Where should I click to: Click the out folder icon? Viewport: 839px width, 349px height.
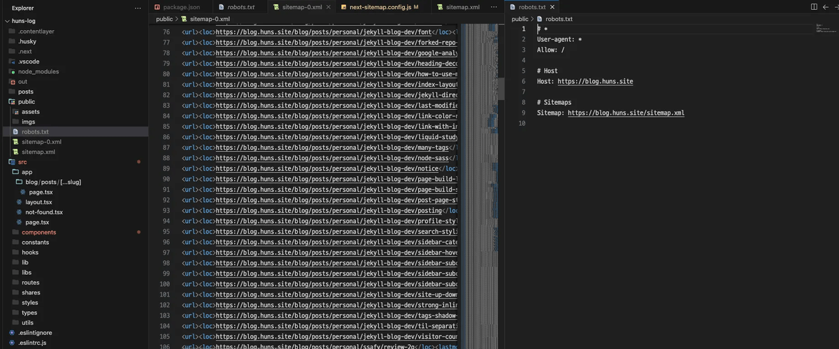click(12, 82)
